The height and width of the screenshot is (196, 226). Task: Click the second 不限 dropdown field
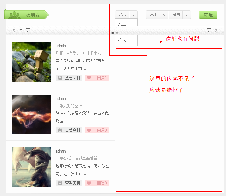[157, 15]
